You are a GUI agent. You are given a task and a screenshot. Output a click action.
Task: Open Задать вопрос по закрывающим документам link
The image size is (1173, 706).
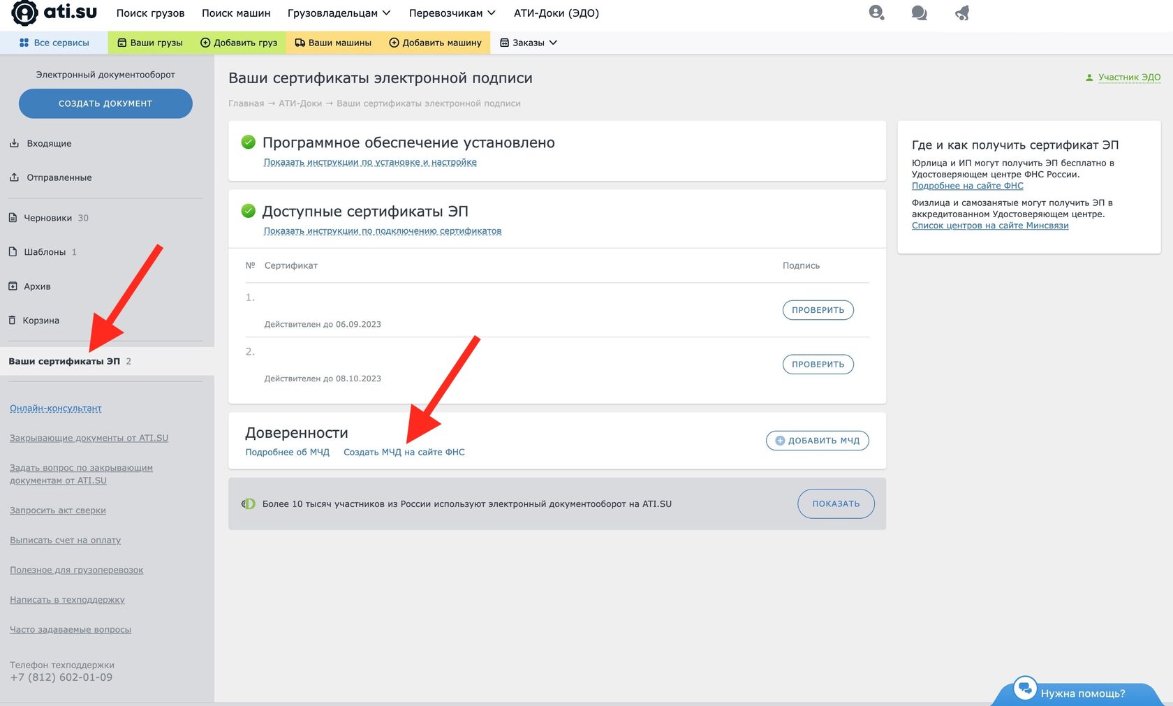point(81,474)
